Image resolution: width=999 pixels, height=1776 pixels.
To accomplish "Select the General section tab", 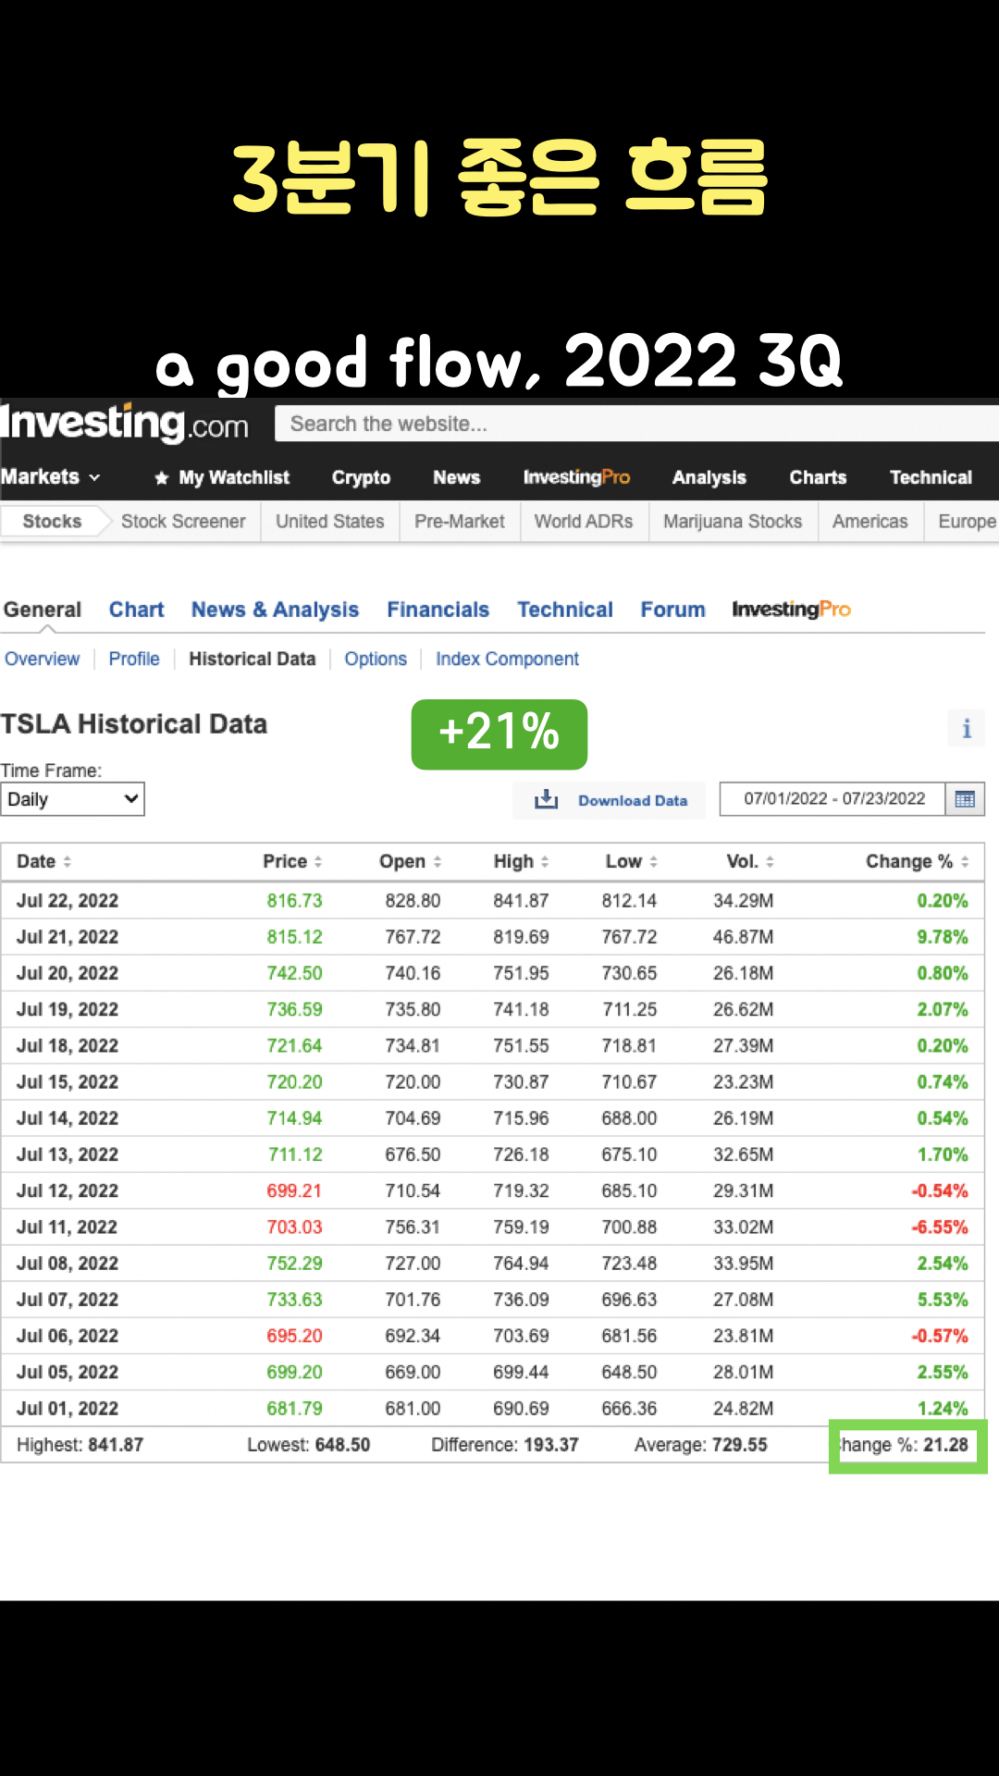I will pos(43,610).
